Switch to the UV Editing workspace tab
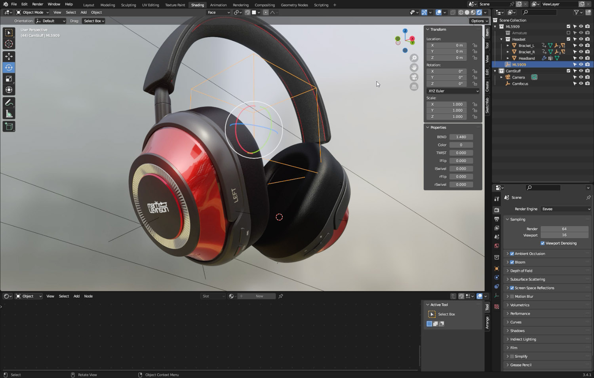The width and height of the screenshot is (594, 378). [150, 5]
